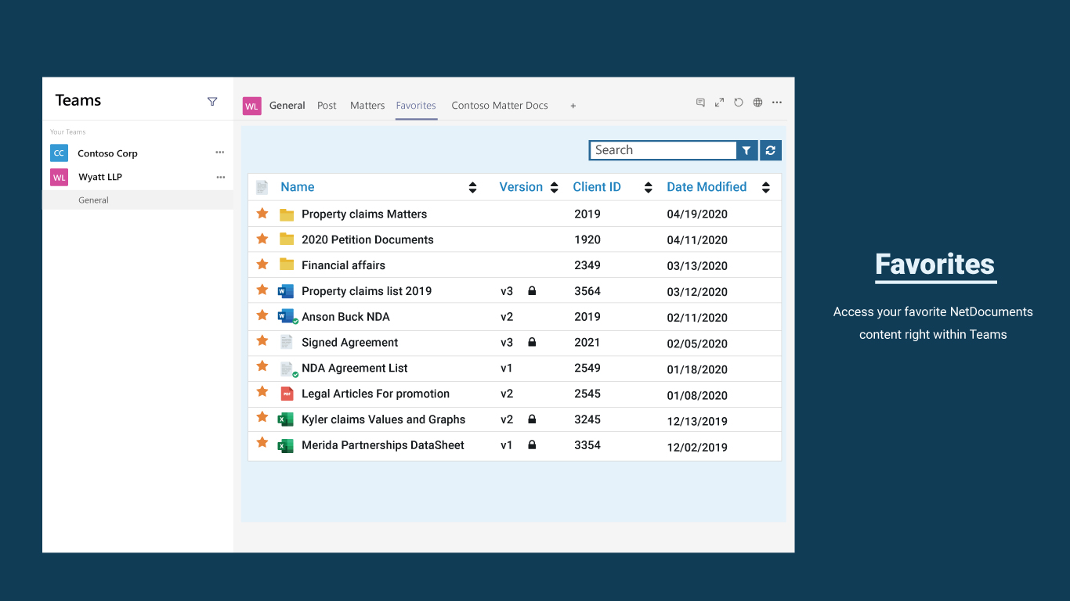Click the document type column header icon

click(x=262, y=187)
